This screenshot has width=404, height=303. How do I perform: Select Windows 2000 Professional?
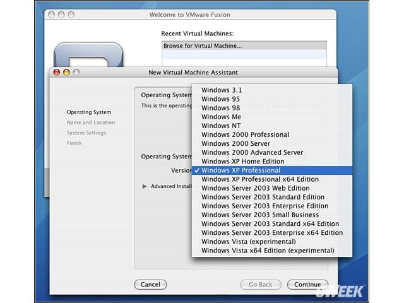coord(272,134)
